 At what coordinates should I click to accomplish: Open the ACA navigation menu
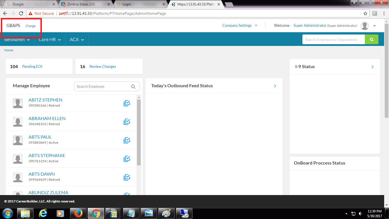(x=77, y=40)
